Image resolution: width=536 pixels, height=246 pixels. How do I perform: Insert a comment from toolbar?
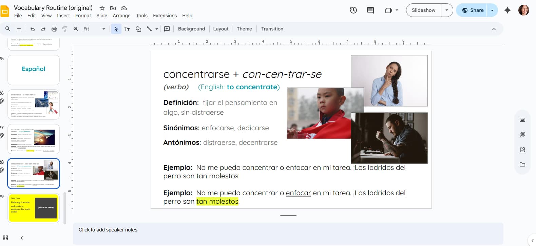[167, 29]
